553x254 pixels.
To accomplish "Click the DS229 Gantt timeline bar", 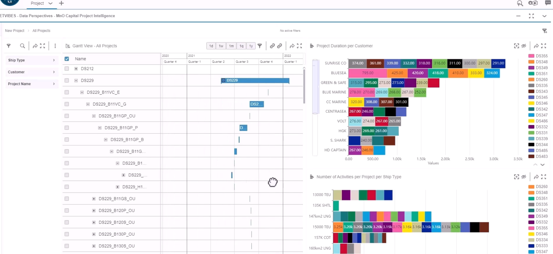I will 255,80.
